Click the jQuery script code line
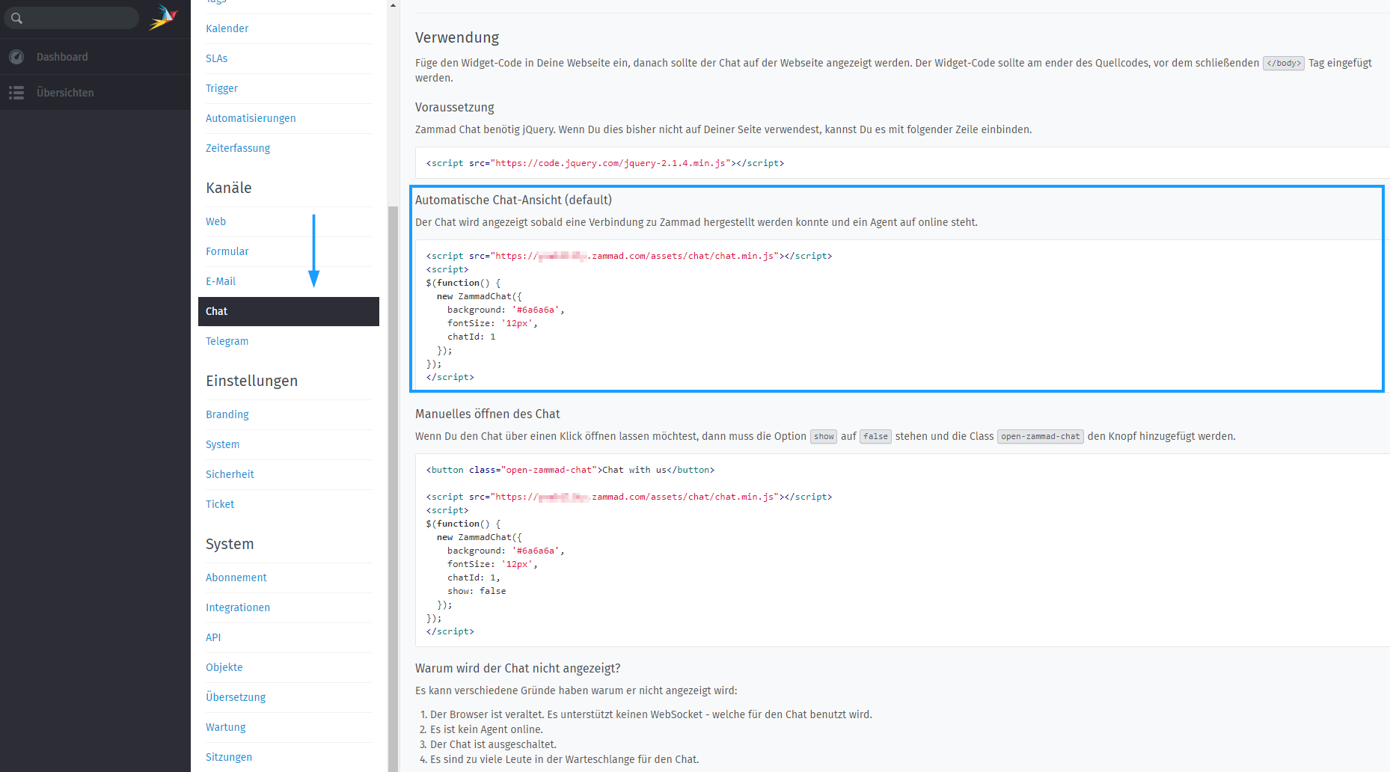1390x772 pixels. click(x=605, y=163)
